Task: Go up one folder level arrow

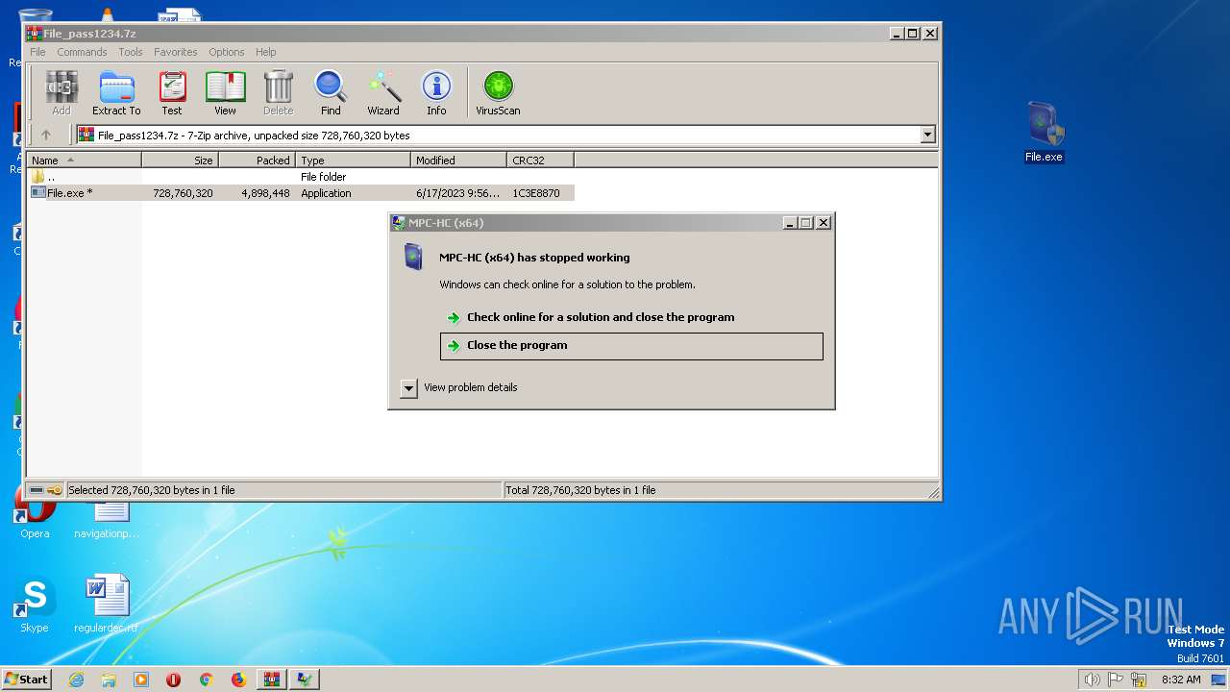Action: click(45, 136)
